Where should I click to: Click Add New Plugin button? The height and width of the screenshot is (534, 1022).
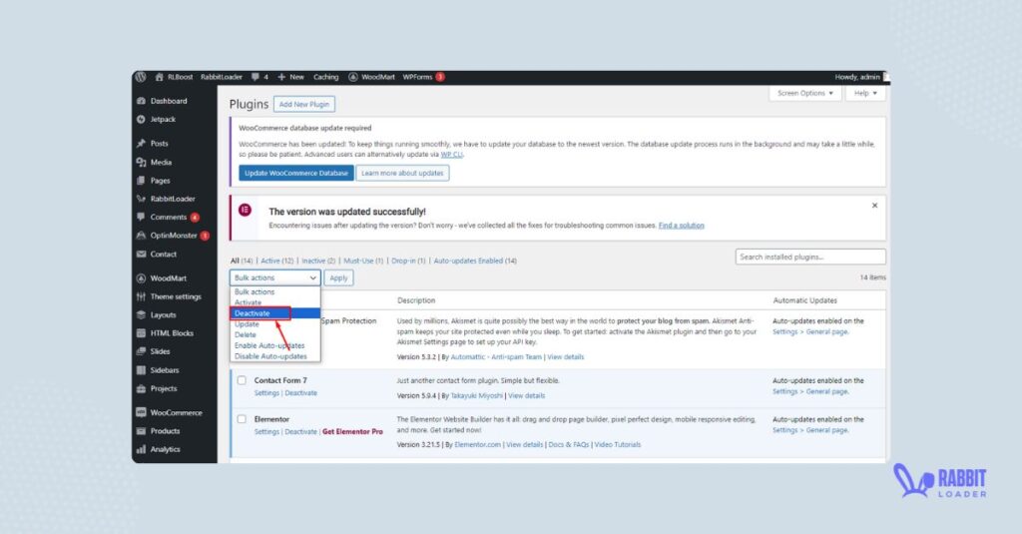304,105
